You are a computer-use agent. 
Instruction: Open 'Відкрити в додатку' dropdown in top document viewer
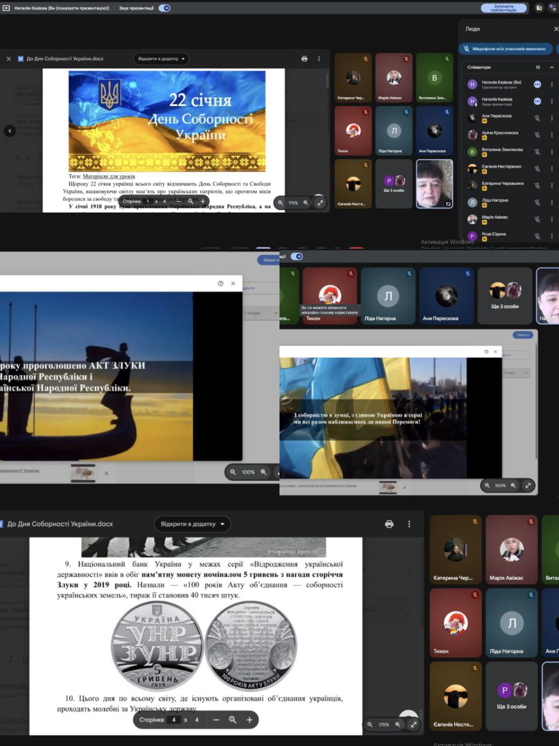tap(161, 59)
